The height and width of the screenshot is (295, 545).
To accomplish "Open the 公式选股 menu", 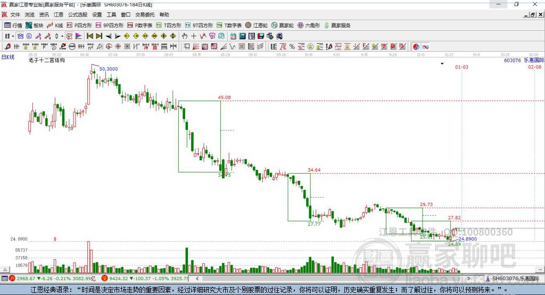I will tap(78, 14).
